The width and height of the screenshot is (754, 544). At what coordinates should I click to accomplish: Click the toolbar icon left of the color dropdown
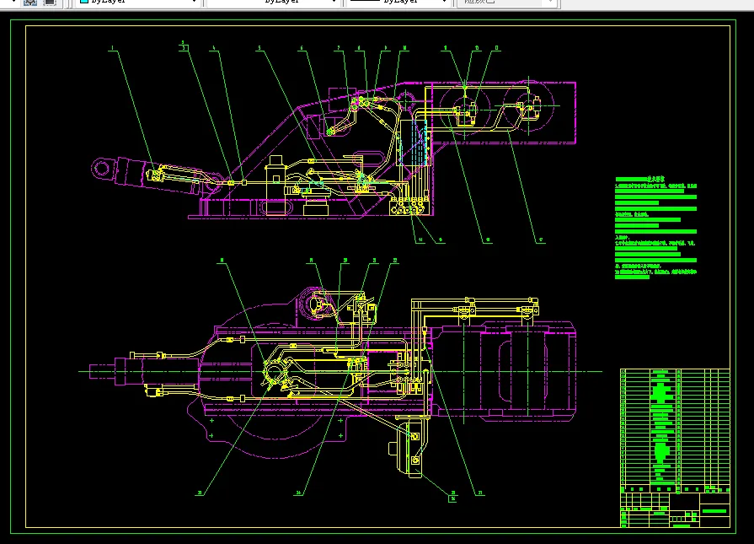click(50, 3)
